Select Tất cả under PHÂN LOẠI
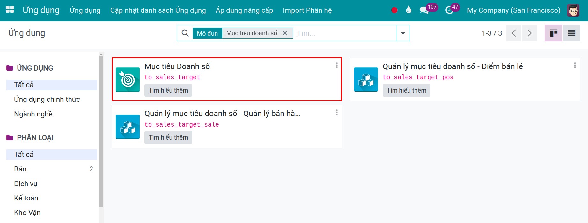 pyautogui.click(x=52, y=154)
